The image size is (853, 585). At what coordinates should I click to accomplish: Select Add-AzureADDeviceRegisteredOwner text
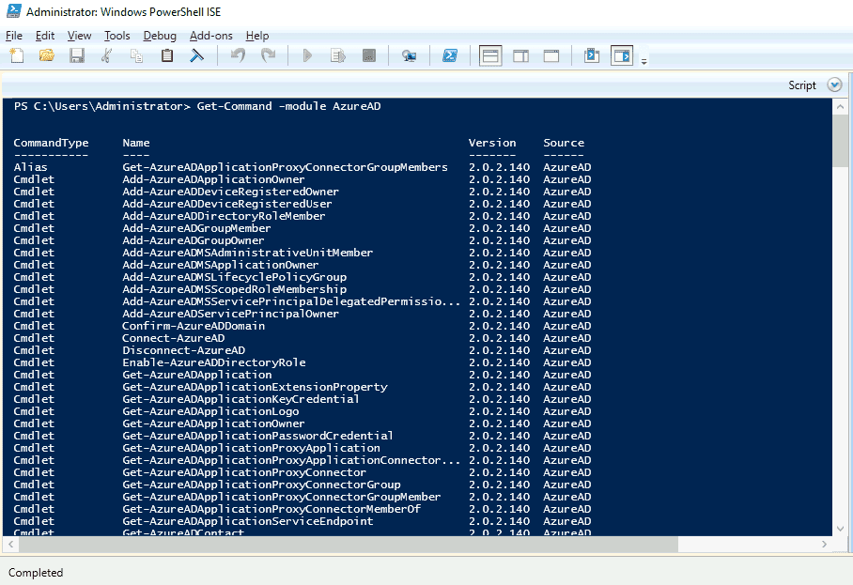click(x=231, y=192)
